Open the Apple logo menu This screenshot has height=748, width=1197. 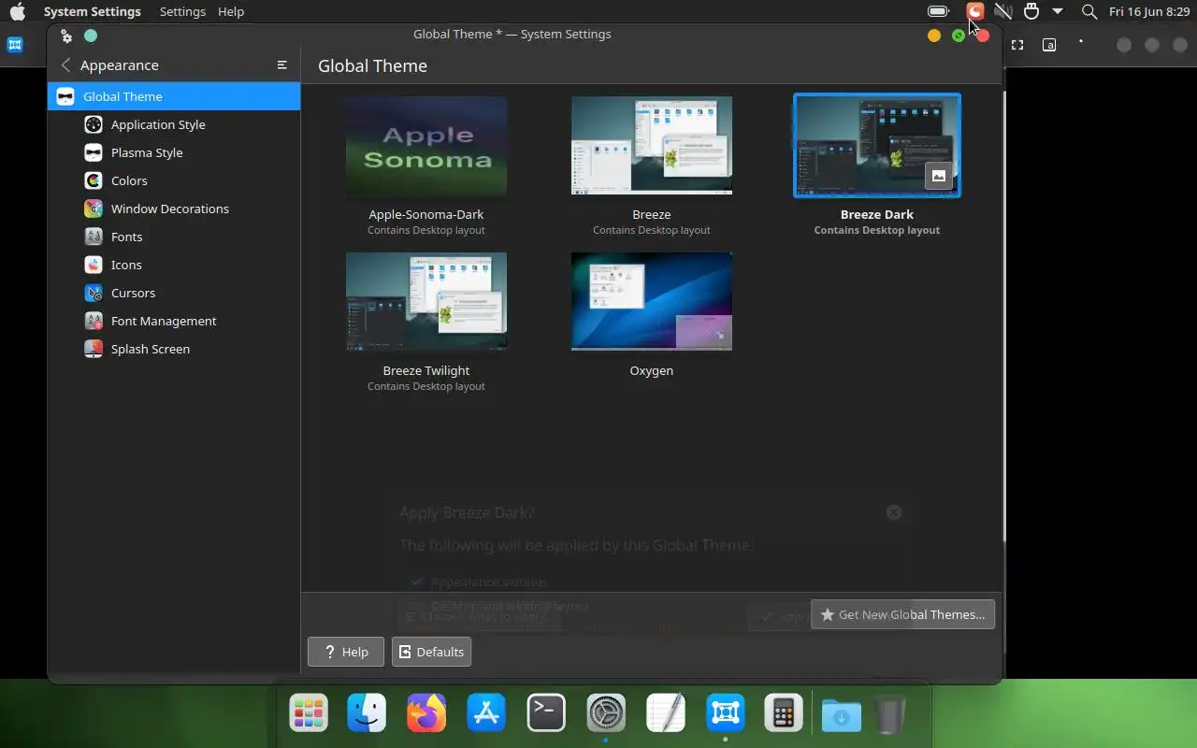tap(18, 11)
